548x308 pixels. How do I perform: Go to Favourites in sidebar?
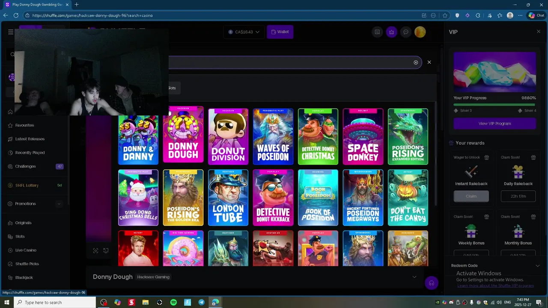[x=24, y=125]
